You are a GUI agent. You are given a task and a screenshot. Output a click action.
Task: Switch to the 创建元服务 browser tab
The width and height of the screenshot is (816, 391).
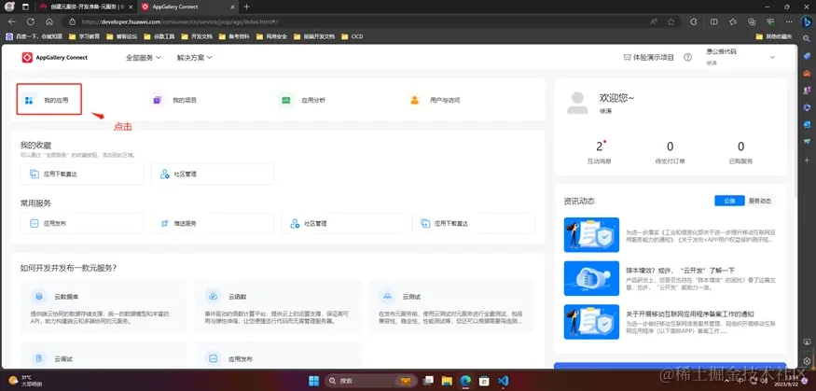click(85, 7)
